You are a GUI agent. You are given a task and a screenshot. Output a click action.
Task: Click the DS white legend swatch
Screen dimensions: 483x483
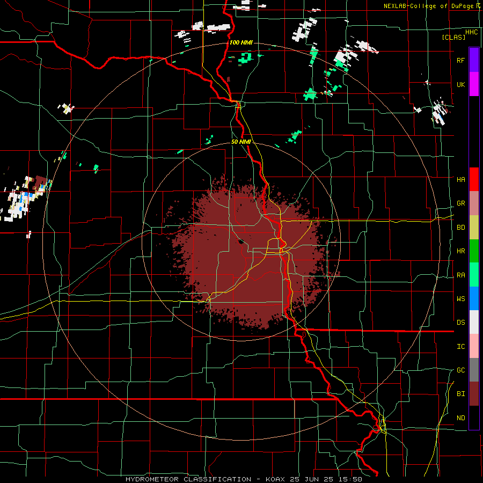tap(474, 322)
